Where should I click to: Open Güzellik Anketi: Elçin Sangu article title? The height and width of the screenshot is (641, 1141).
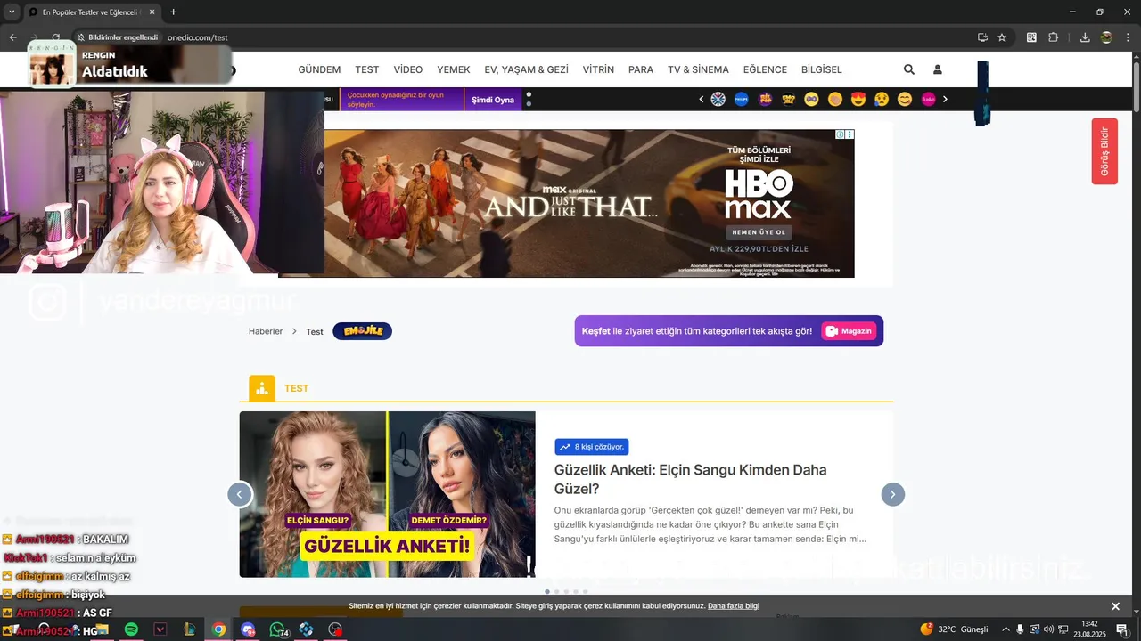point(691,479)
